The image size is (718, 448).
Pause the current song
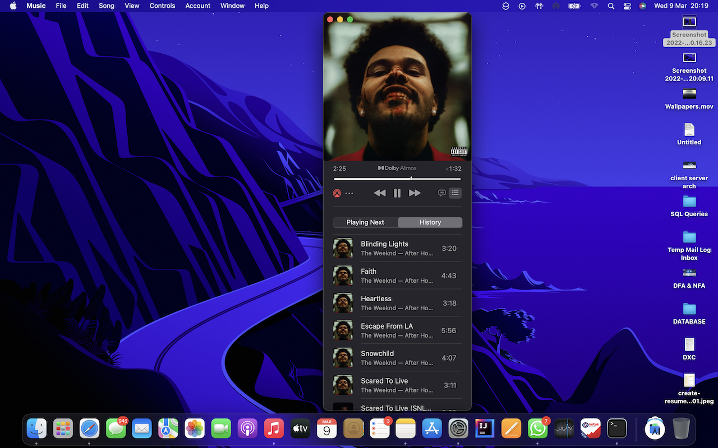(397, 193)
